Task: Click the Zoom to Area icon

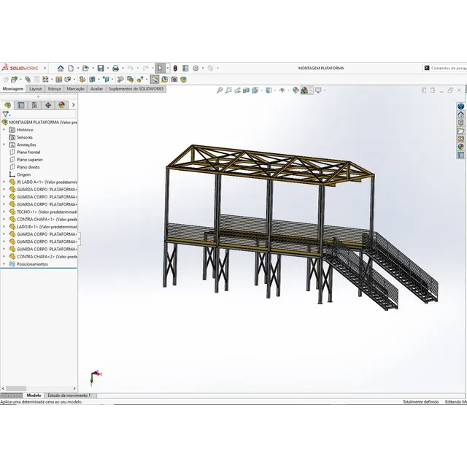Action: pyautogui.click(x=228, y=90)
